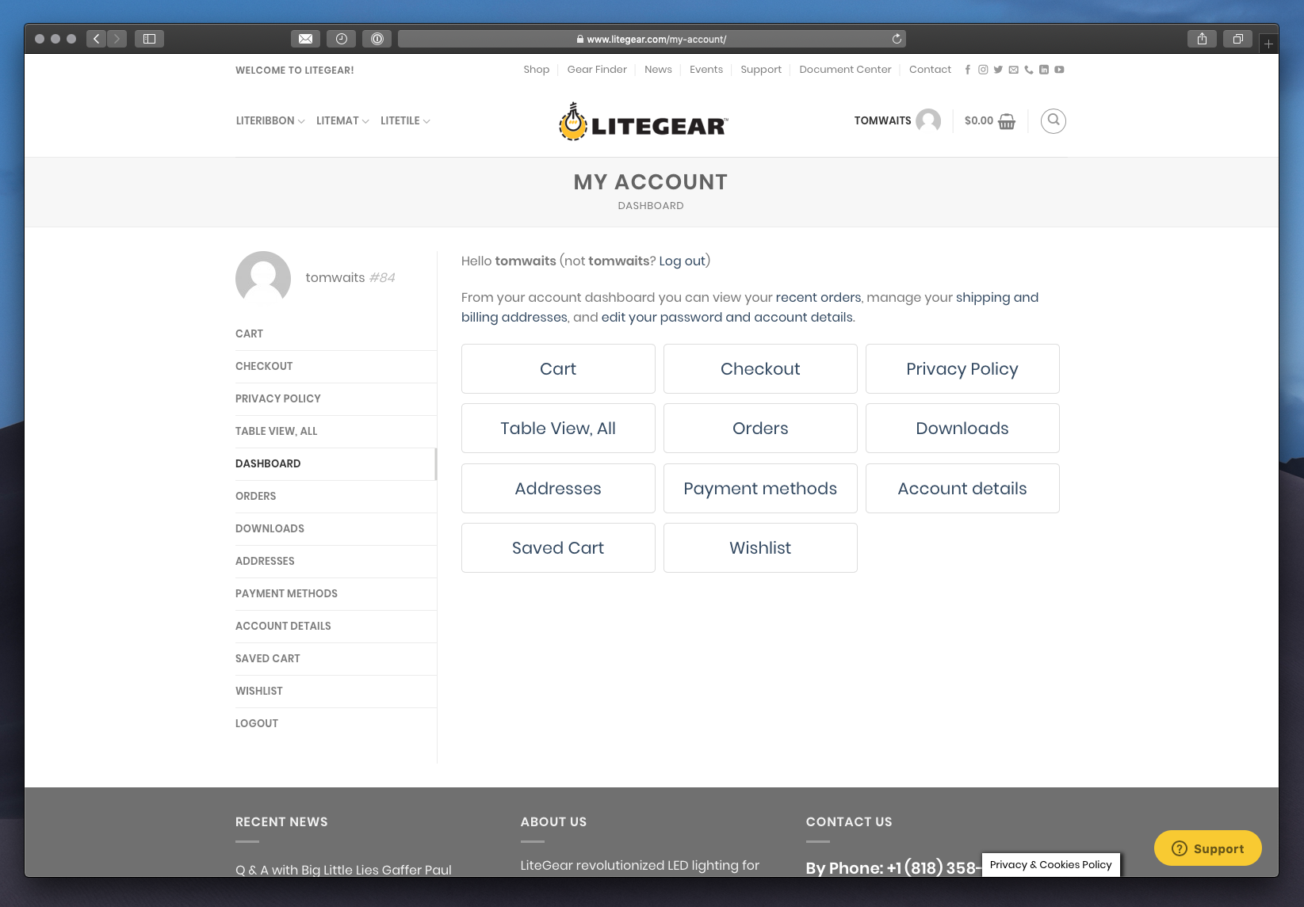Select SAVED CART in account sidebar
The height and width of the screenshot is (907, 1304).
[x=336, y=658]
